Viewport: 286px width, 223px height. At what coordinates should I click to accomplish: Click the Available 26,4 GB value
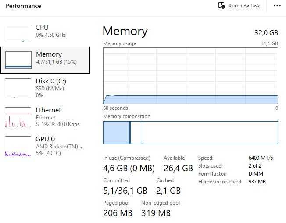coord(178,168)
